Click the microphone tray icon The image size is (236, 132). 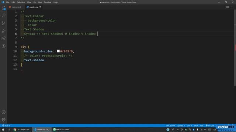coord(197,129)
